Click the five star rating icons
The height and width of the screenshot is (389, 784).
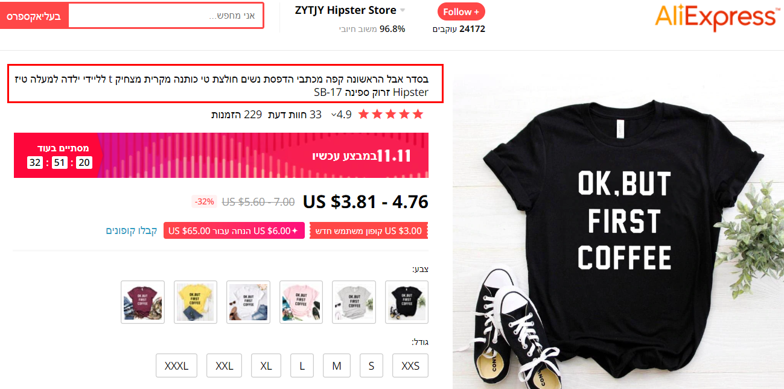(x=391, y=115)
